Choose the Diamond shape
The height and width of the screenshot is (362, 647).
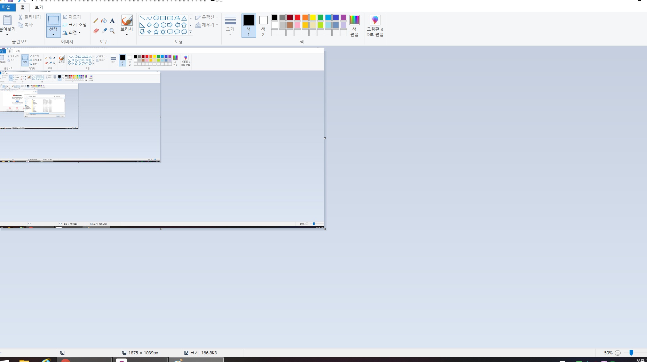pyautogui.click(x=149, y=25)
